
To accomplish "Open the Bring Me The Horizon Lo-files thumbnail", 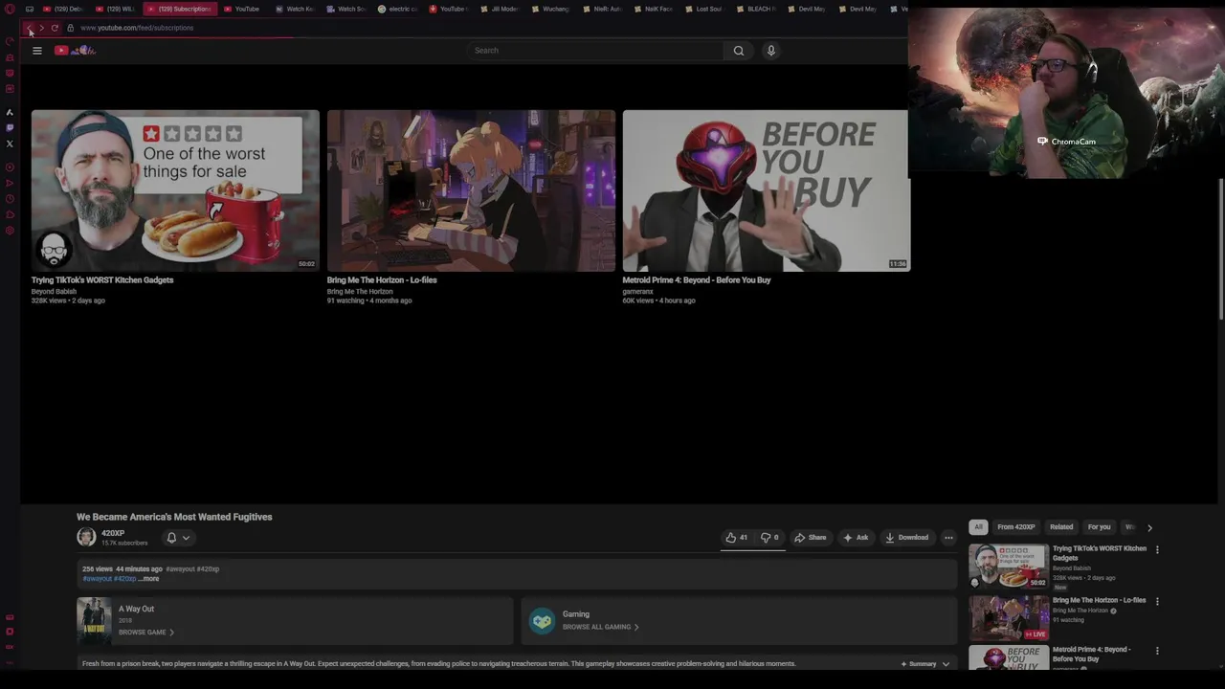I will tap(471, 190).
